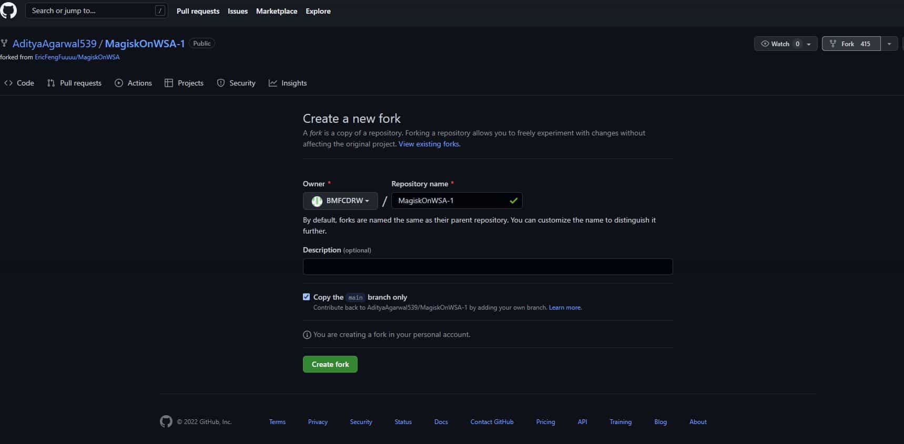The width and height of the screenshot is (904, 444).
Task: Open the MagiskOnWSA-1 repository link
Action: pyautogui.click(x=145, y=44)
